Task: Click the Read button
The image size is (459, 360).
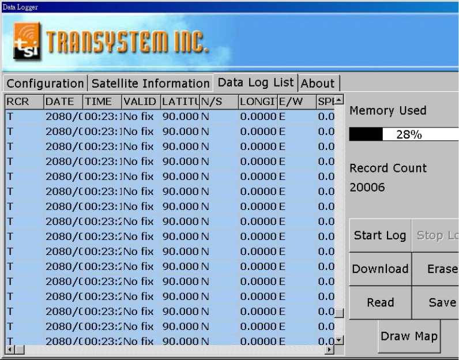Action: (380, 302)
